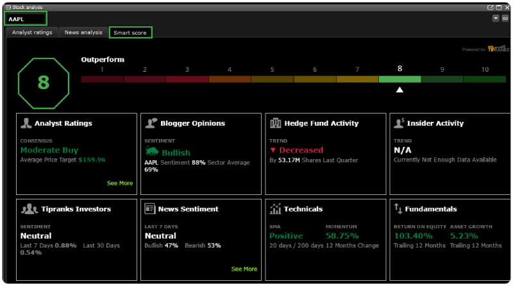
Task: Click the Technicals chart icon
Action: (275, 208)
